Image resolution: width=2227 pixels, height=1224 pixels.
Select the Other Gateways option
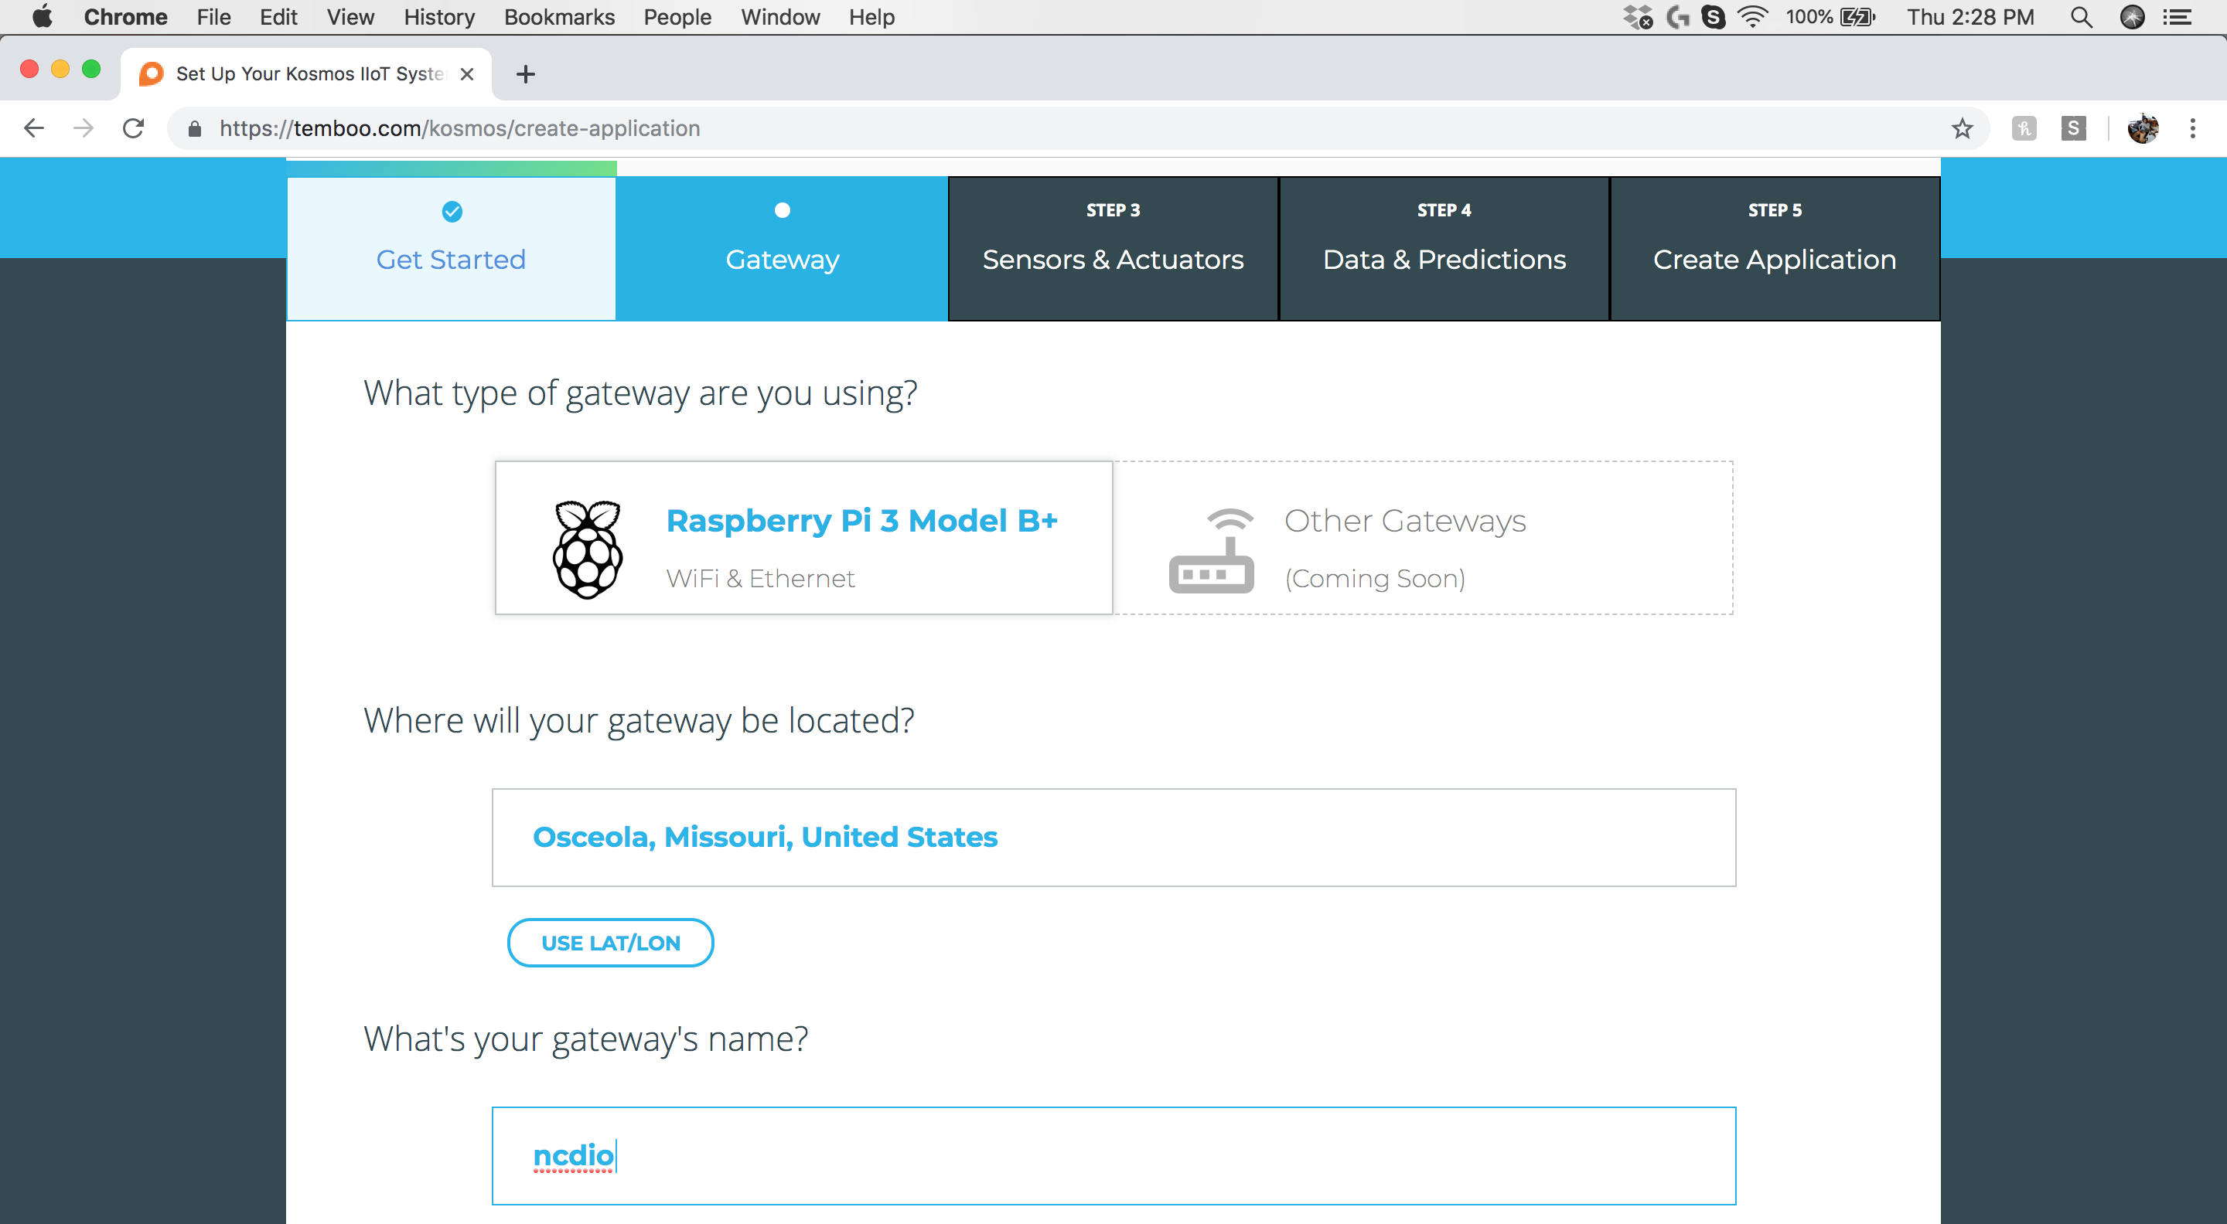click(1424, 538)
